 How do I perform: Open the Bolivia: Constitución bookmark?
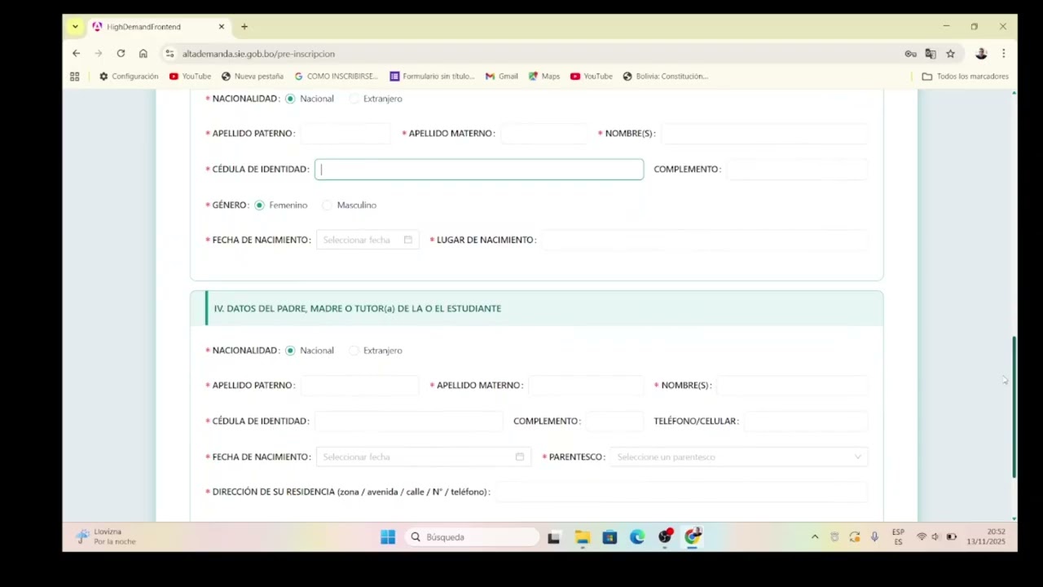coord(665,77)
